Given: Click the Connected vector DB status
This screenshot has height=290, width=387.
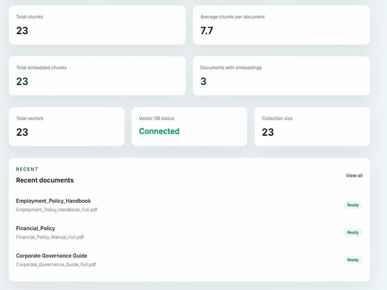Looking at the screenshot, I should (x=159, y=131).
